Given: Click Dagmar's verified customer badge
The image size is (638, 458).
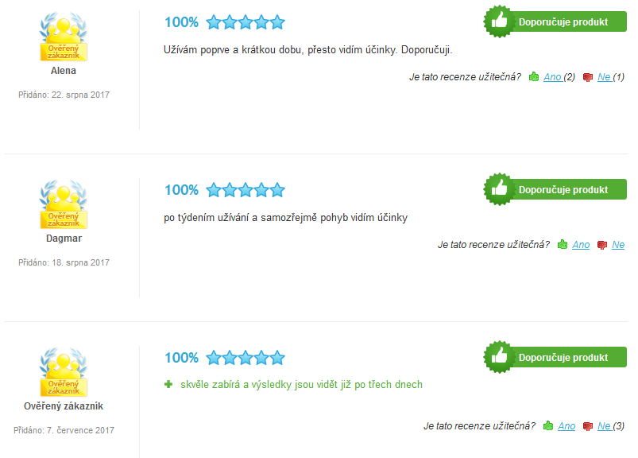Looking at the screenshot, I should [64, 204].
